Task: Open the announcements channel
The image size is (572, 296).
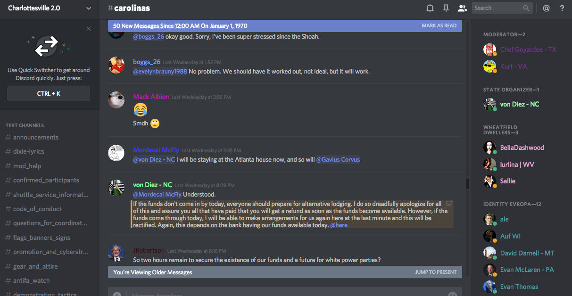Action: [x=36, y=137]
